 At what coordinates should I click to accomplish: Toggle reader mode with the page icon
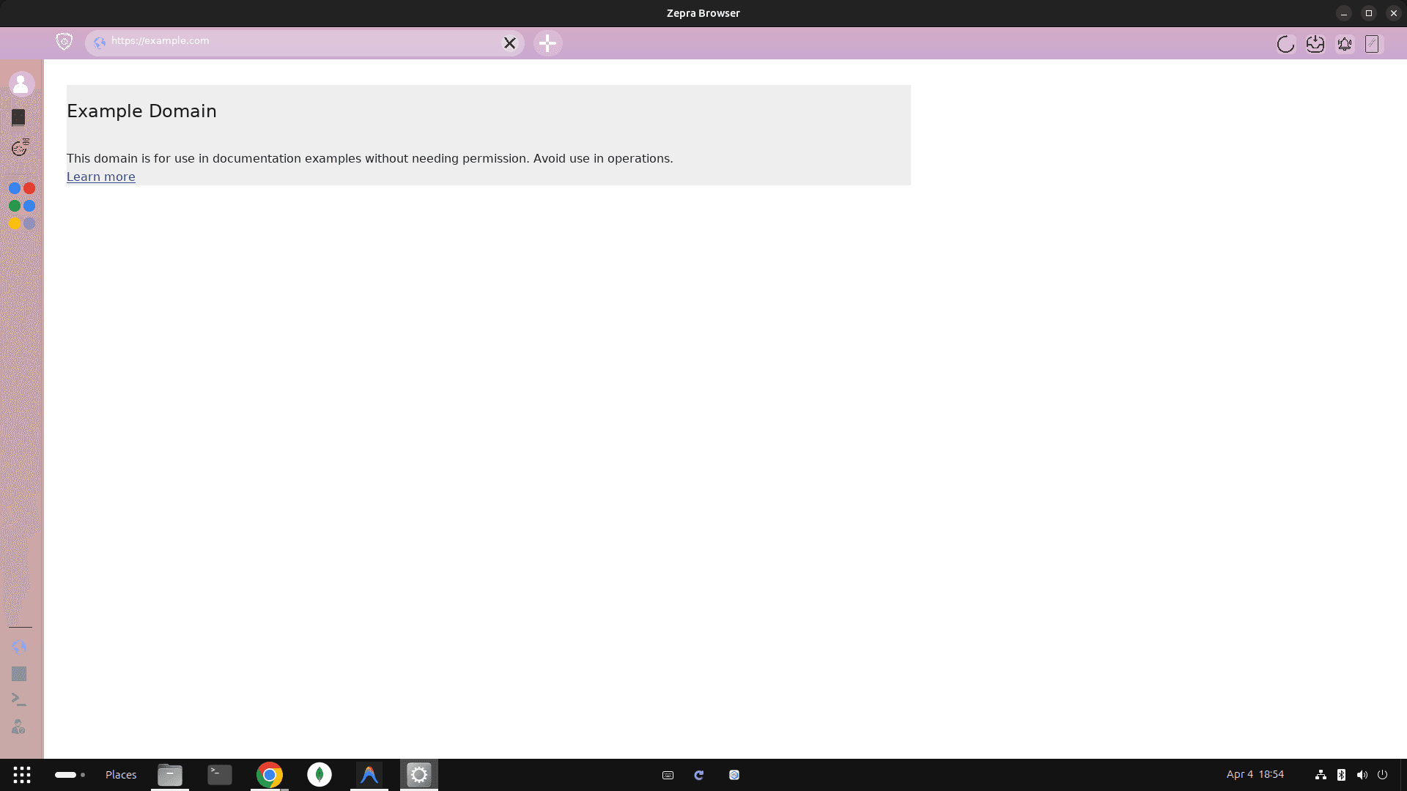[x=1372, y=44]
